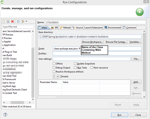Check the Non-recursive option
The height and width of the screenshot is (119, 150).
pyautogui.click(x=92, y=68)
